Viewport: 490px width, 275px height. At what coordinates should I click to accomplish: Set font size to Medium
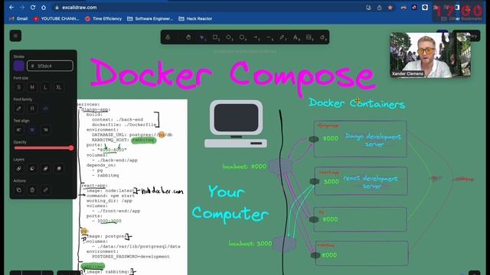tap(32, 87)
